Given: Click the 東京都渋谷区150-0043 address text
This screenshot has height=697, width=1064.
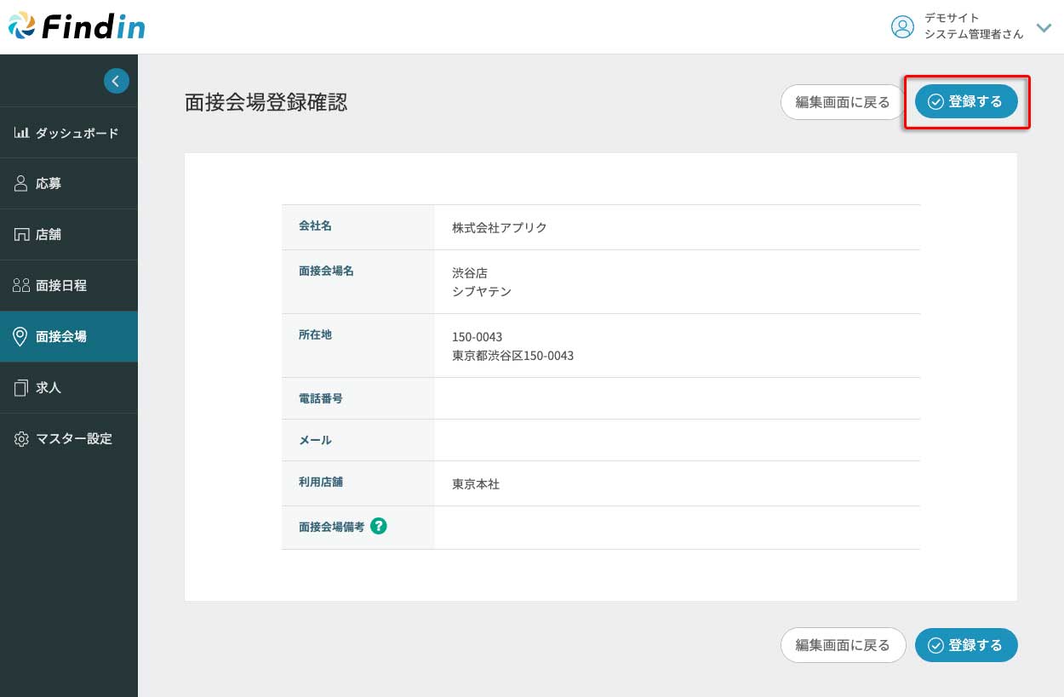Looking at the screenshot, I should point(512,356).
